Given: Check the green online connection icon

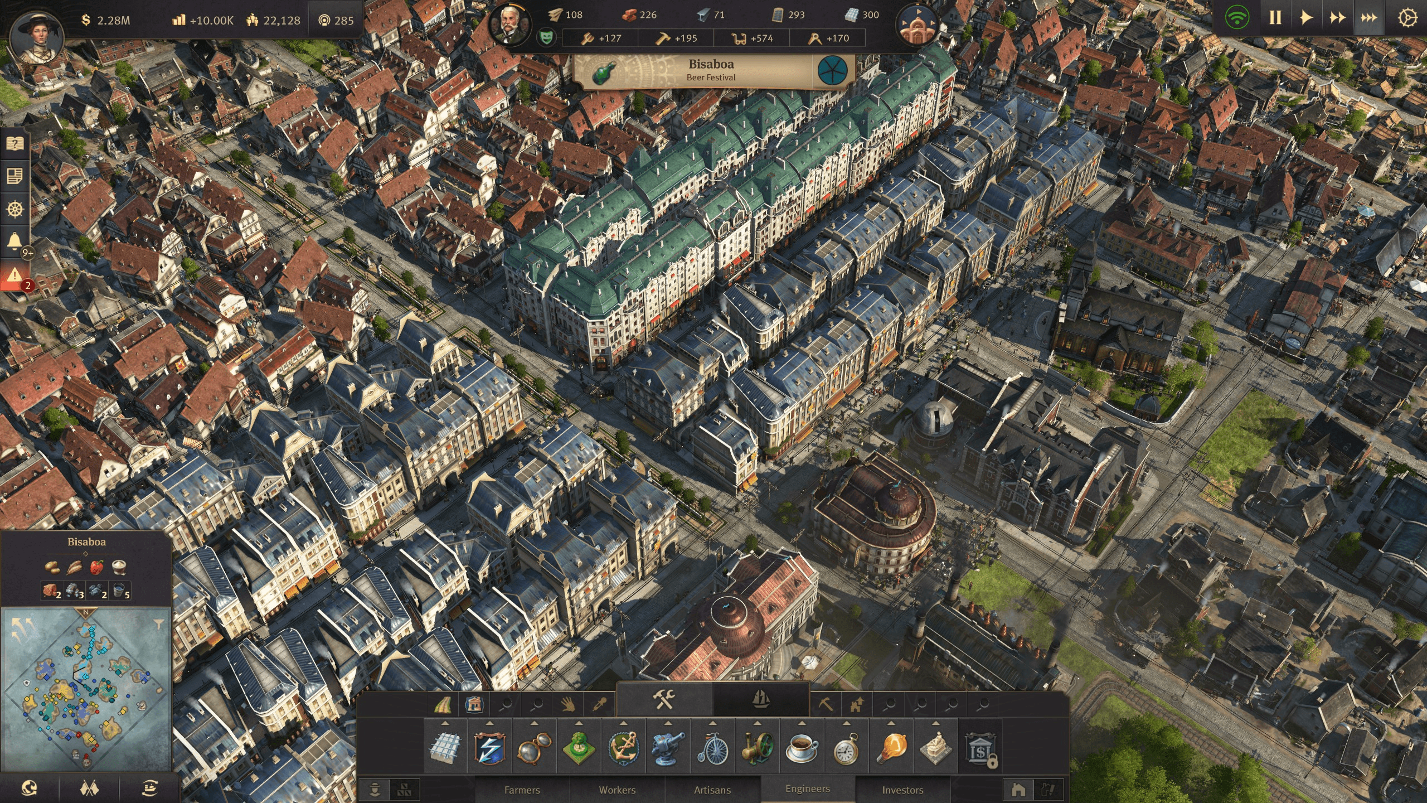Looking at the screenshot, I should click(1237, 18).
